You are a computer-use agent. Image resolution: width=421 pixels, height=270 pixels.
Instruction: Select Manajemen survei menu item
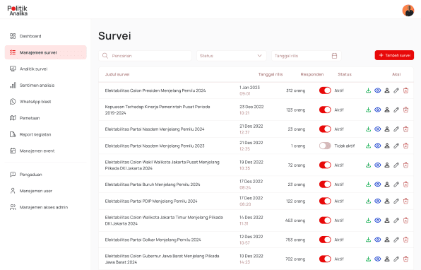click(x=46, y=52)
